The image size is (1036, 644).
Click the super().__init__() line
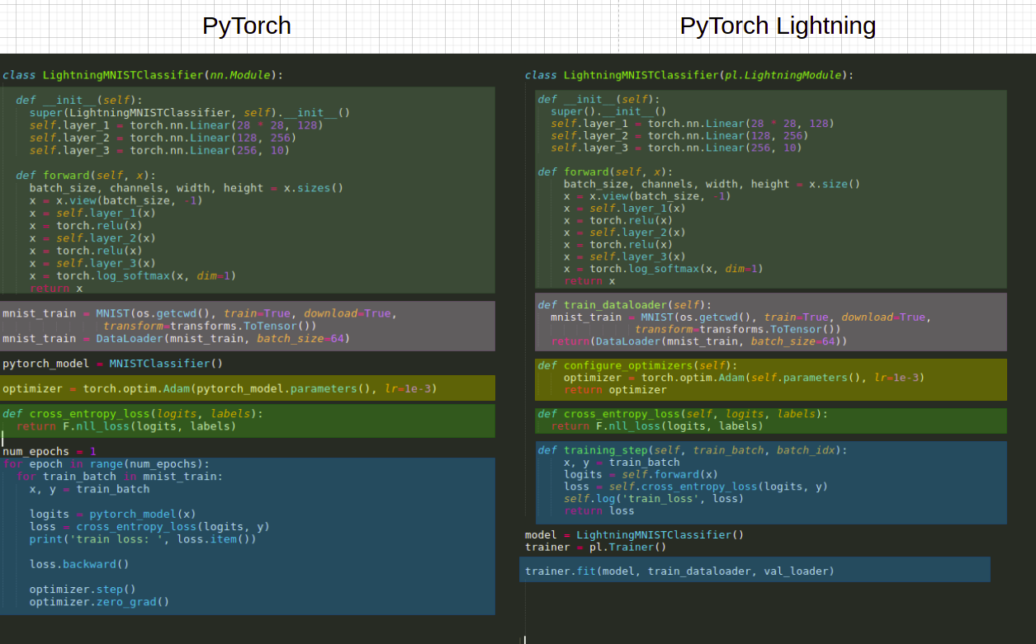[x=608, y=111]
